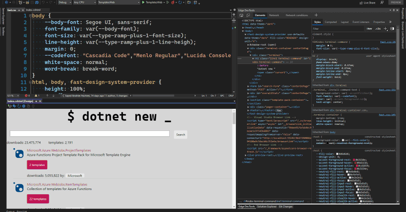Click the go to previous issue up arrow
Image resolution: width=406 pixels, height=212 pixels.
47,96
